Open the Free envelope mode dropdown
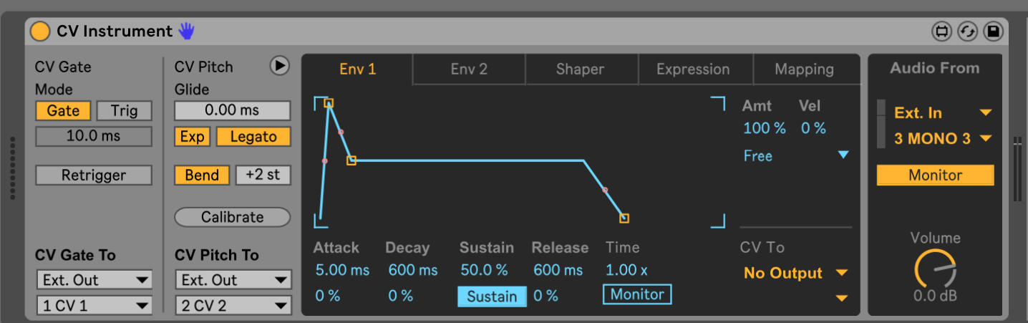 tap(796, 155)
